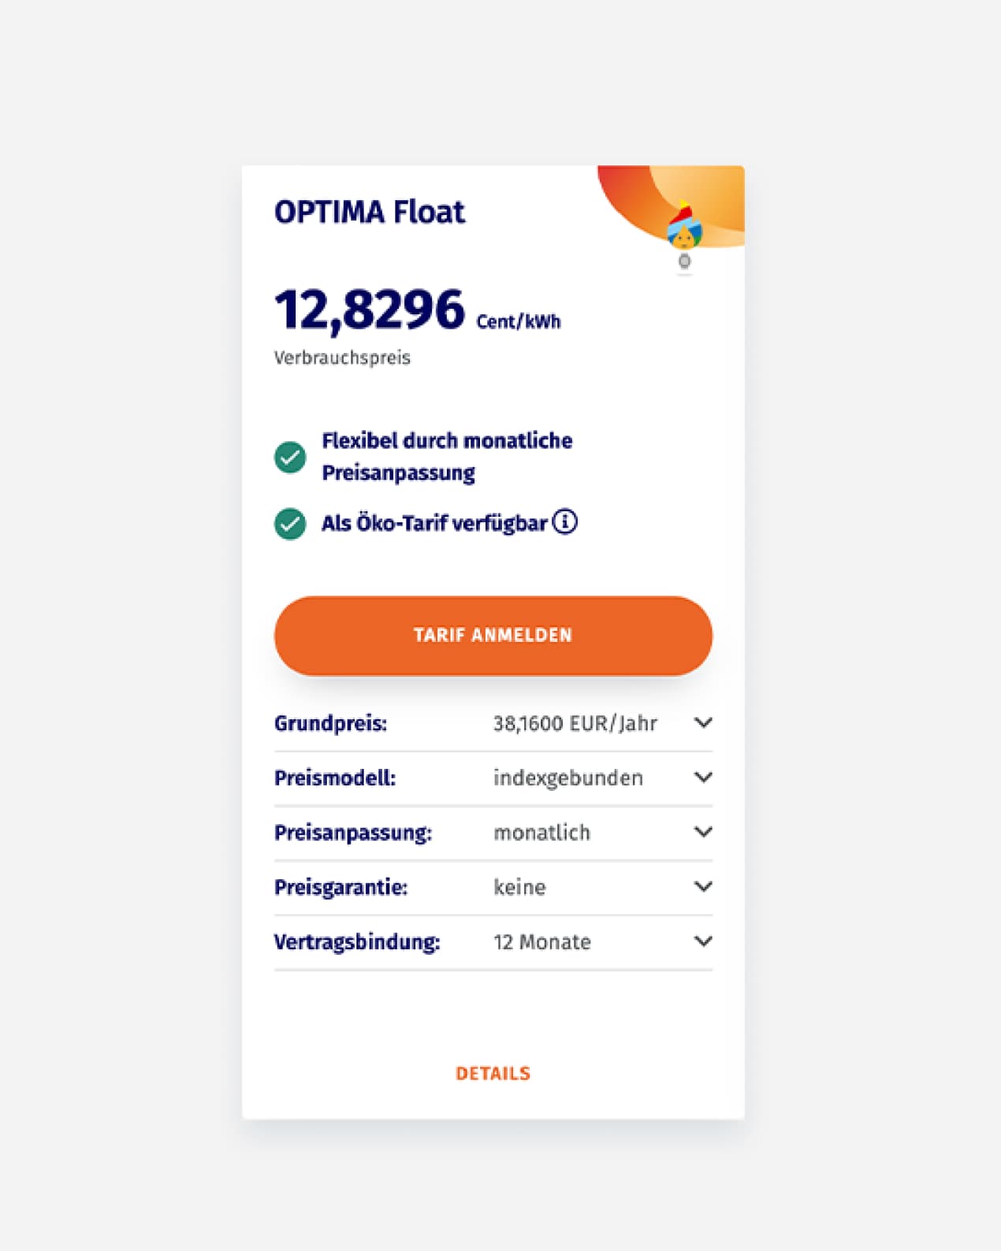Click the 12 Monate value text

[x=541, y=942]
